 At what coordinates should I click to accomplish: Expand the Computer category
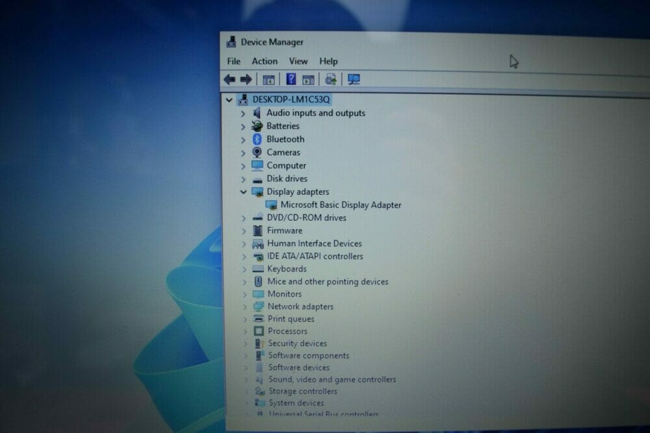point(243,166)
